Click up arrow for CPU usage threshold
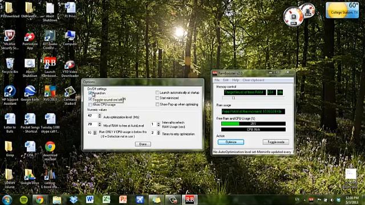The width and height of the screenshot is (365, 205). coord(95,132)
